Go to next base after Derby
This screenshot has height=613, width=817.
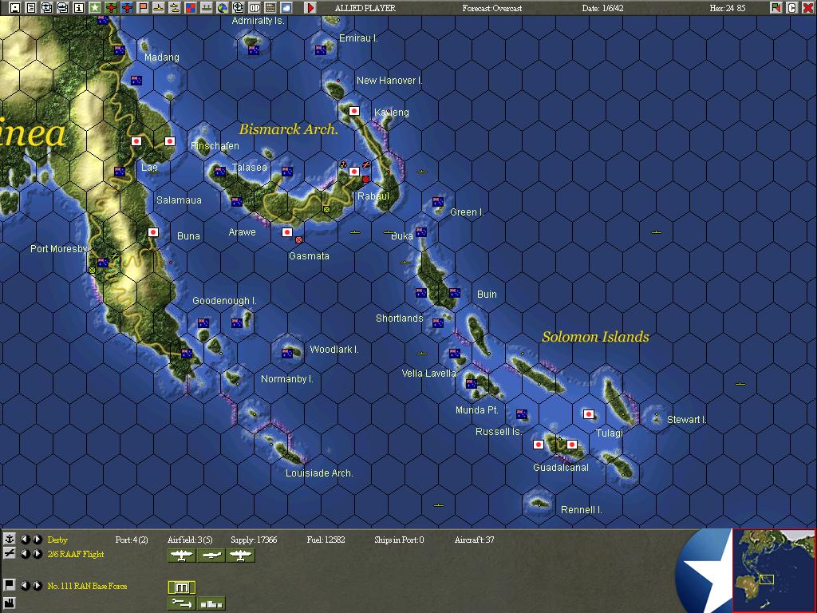click(x=37, y=539)
